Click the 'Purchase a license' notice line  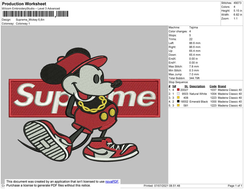coord(48,185)
